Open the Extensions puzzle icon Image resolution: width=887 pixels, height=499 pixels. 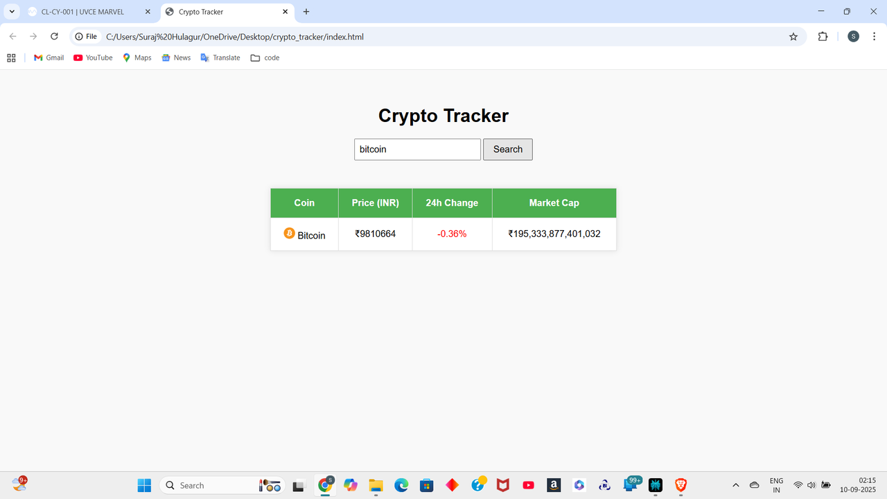(x=823, y=37)
